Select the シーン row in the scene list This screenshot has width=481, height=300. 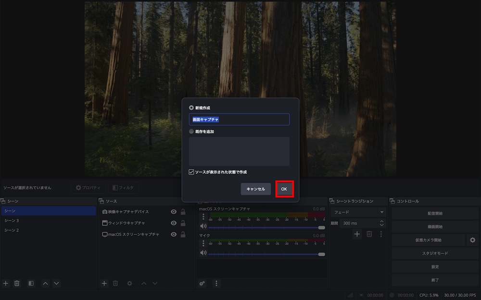[49, 211]
